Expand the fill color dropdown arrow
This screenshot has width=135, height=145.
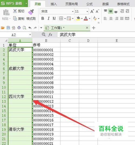(82, 18)
